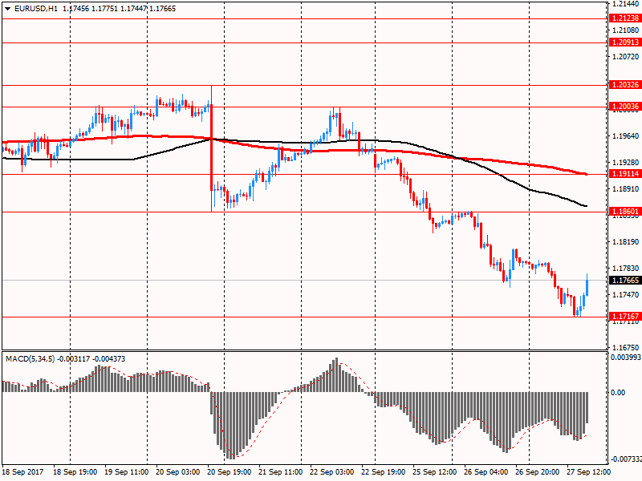This screenshot has width=642, height=481.
Task: Click the 25 Sep 12:00 time label
Action: tap(434, 472)
